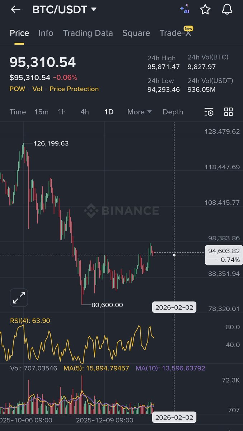Open BTC/USDT pair selector dropdown
This screenshot has height=431, width=243.
click(65, 10)
